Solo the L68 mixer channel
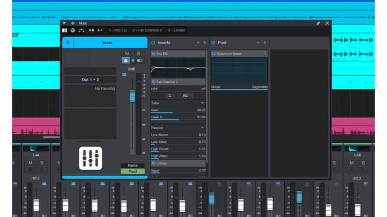Screen dimensions: 387x217 pos(363,163)
